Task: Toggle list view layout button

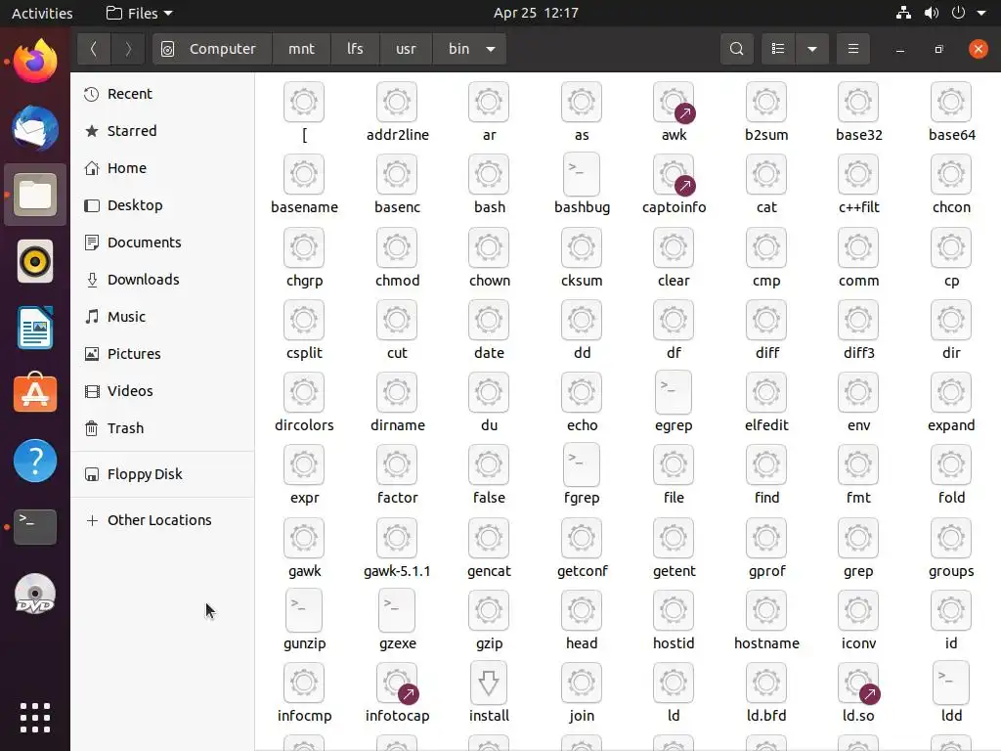Action: (x=778, y=49)
